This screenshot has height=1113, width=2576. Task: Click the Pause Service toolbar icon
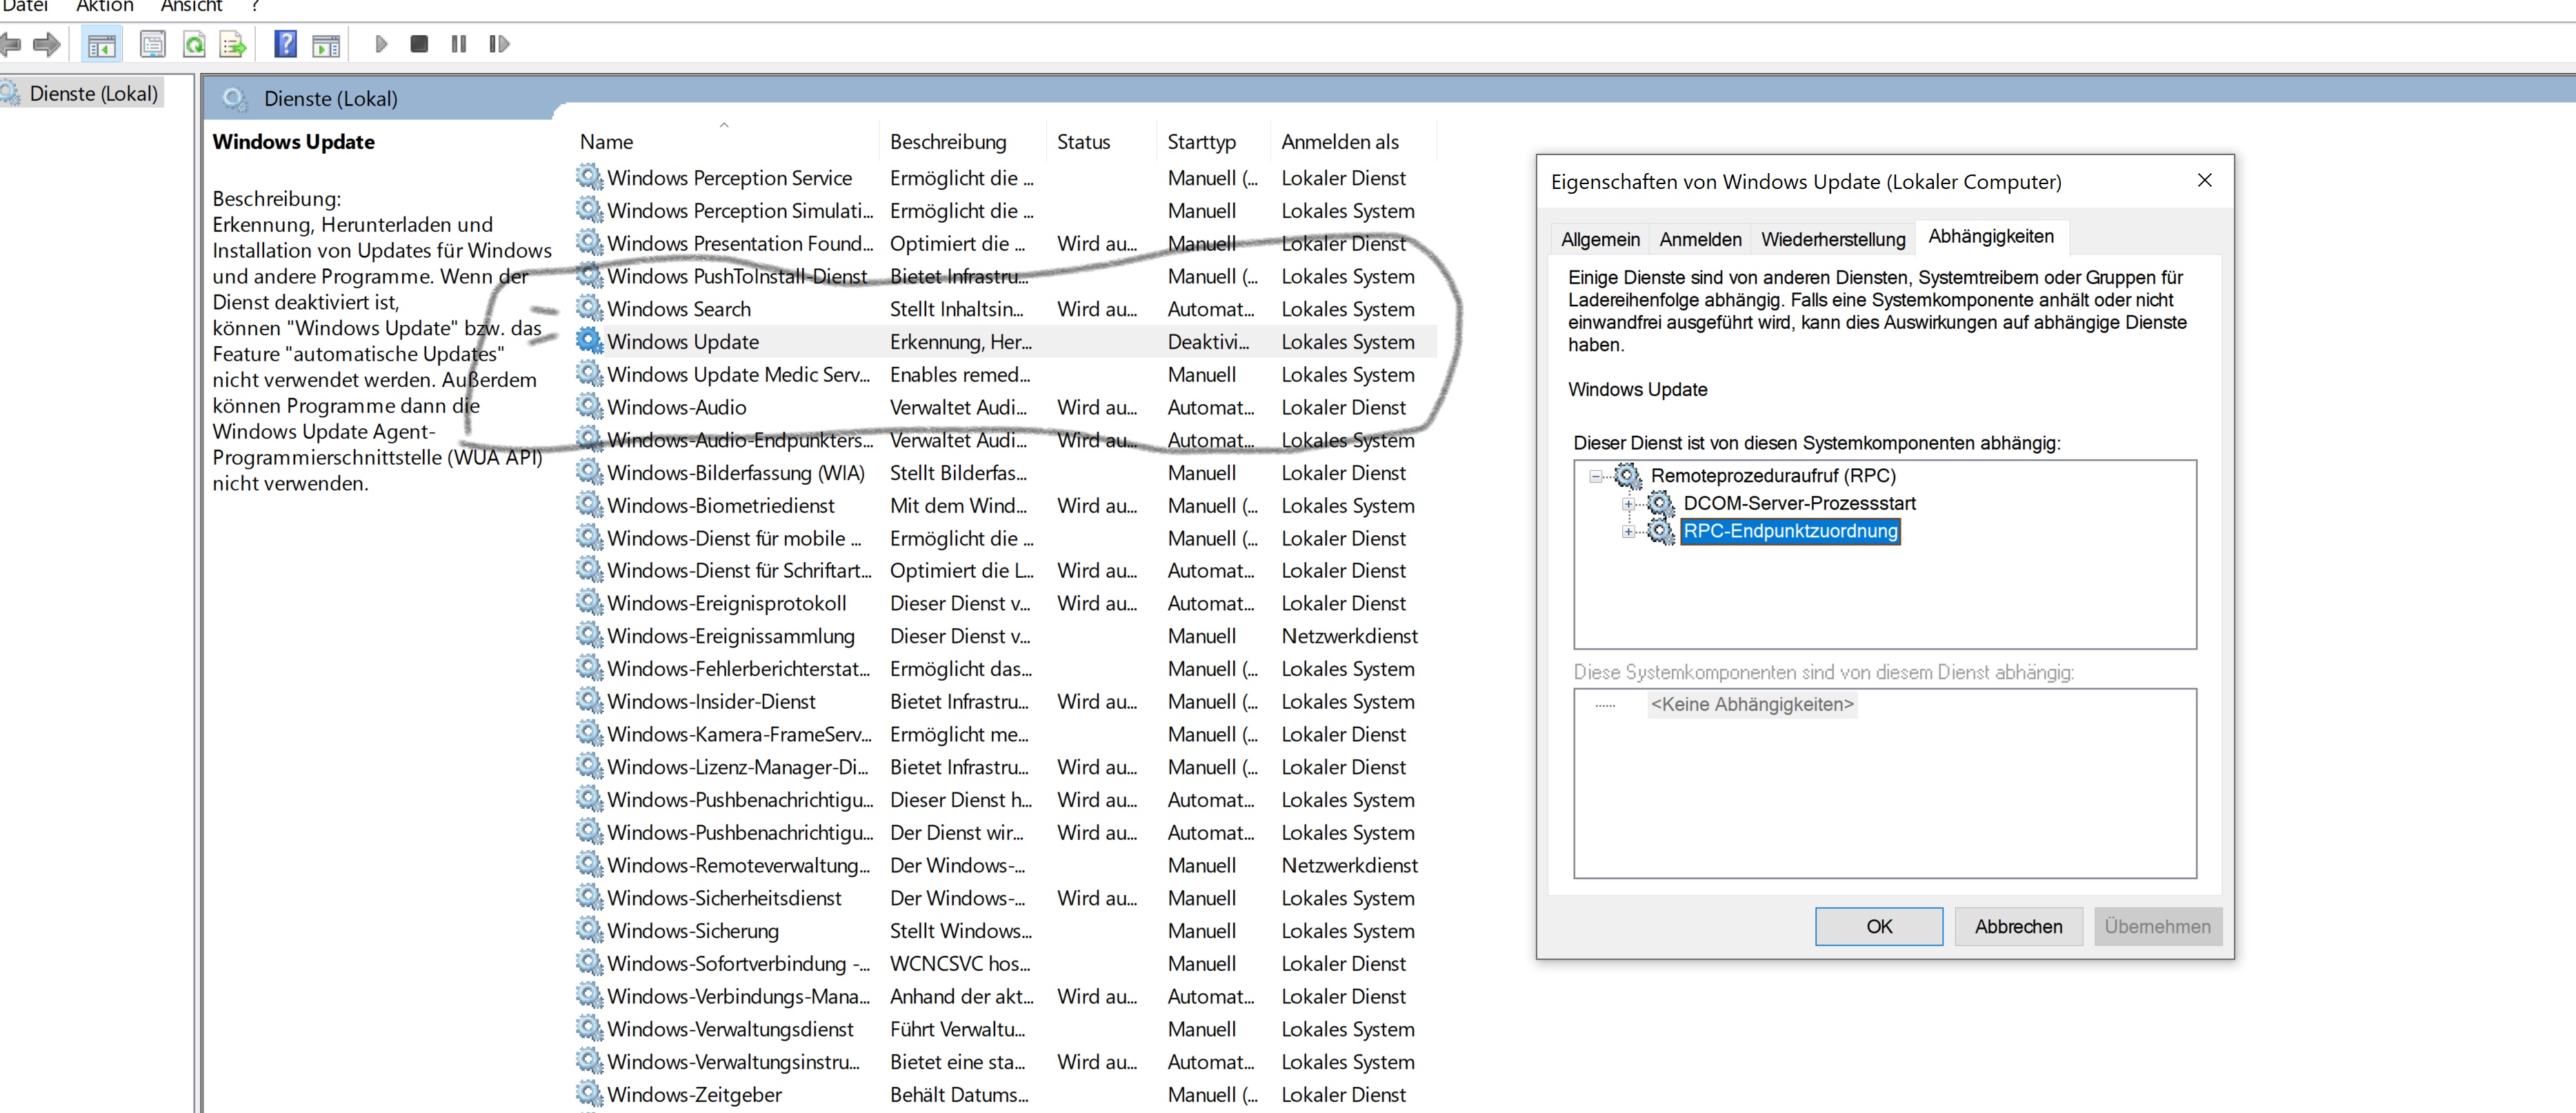click(459, 44)
